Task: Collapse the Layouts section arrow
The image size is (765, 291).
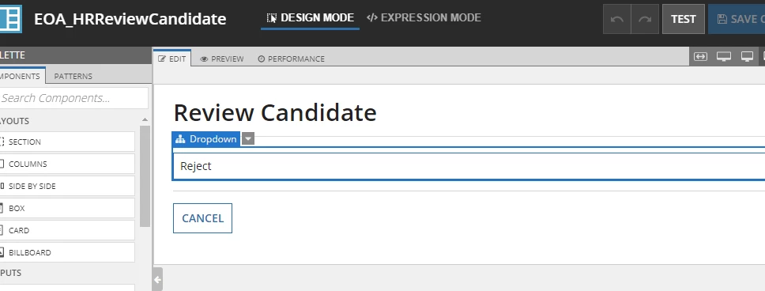Action: (x=145, y=119)
